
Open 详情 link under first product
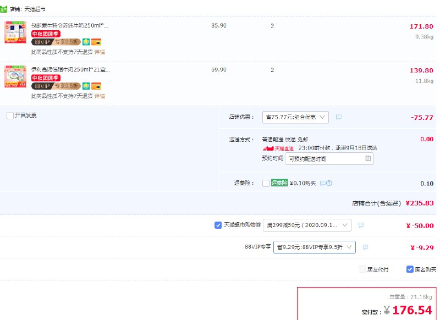coord(100,52)
